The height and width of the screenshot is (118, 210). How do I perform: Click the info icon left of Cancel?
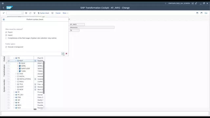[52, 13]
